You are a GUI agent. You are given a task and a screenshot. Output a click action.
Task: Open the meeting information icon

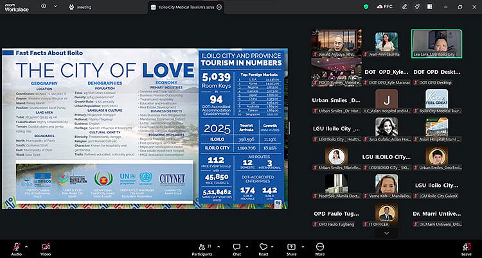point(43,6)
